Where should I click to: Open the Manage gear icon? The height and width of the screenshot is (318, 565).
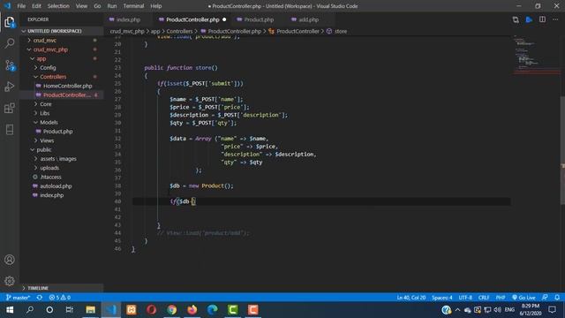coord(10,281)
